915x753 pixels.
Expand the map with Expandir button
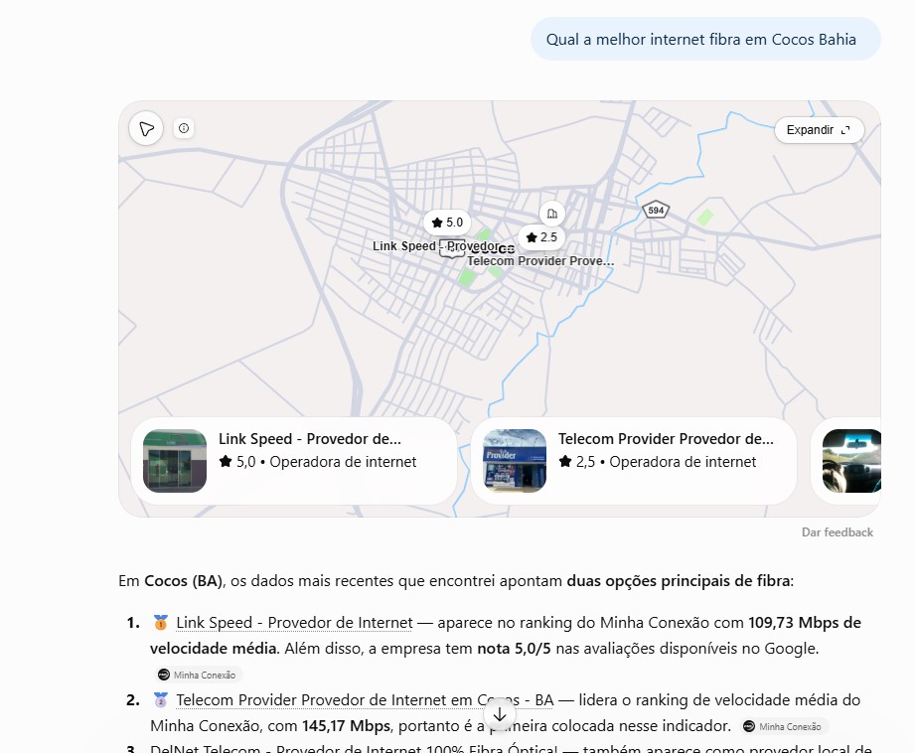[x=819, y=129]
